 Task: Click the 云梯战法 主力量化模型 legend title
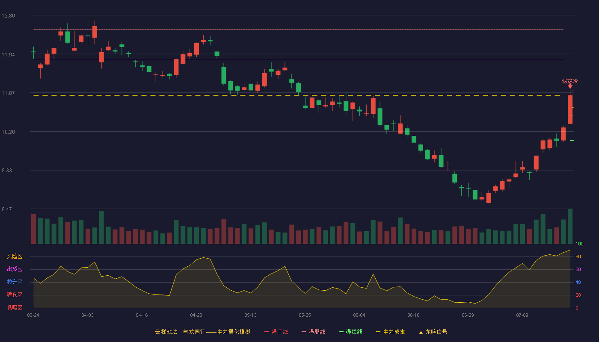(202, 332)
